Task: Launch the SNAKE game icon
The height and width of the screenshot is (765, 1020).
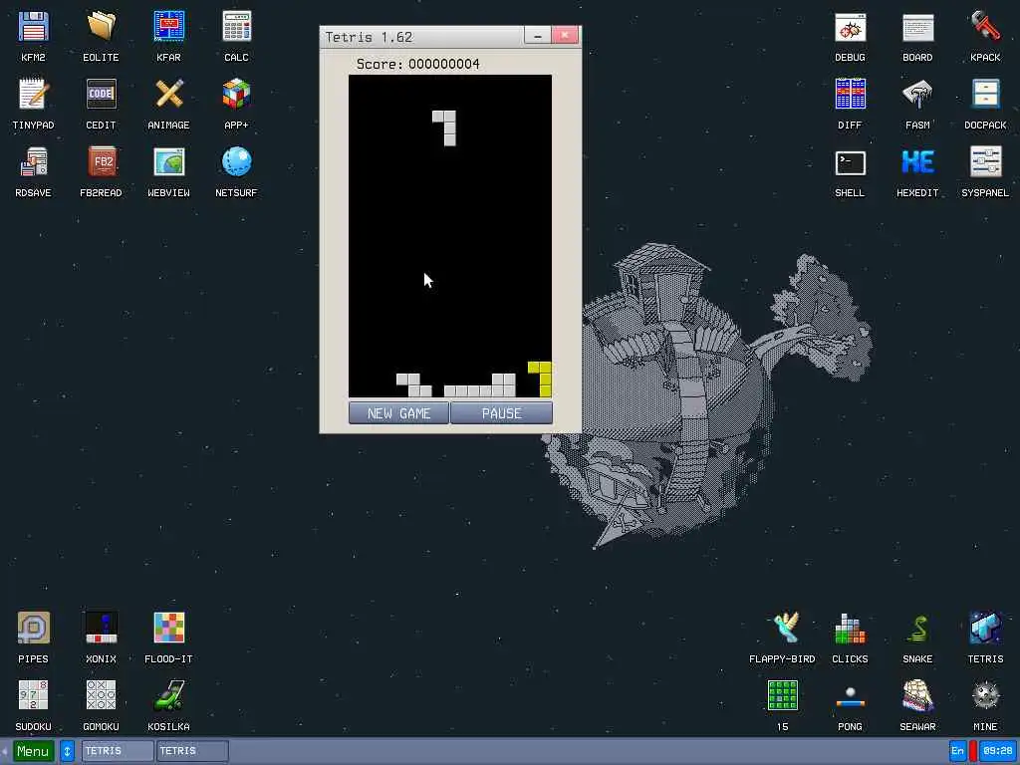Action: point(917,629)
